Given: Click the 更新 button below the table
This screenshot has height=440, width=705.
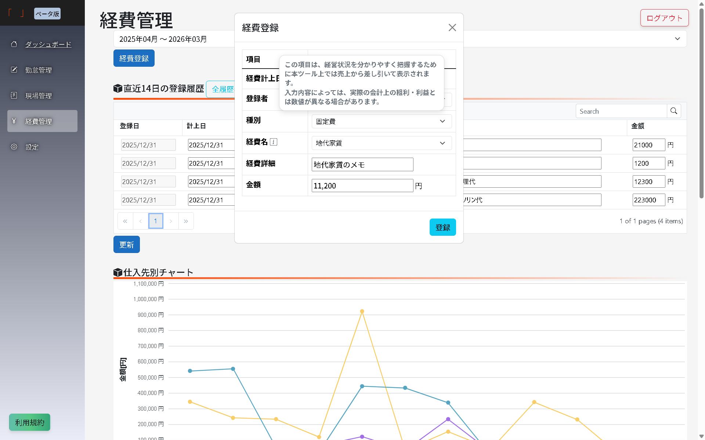Looking at the screenshot, I should [126, 244].
